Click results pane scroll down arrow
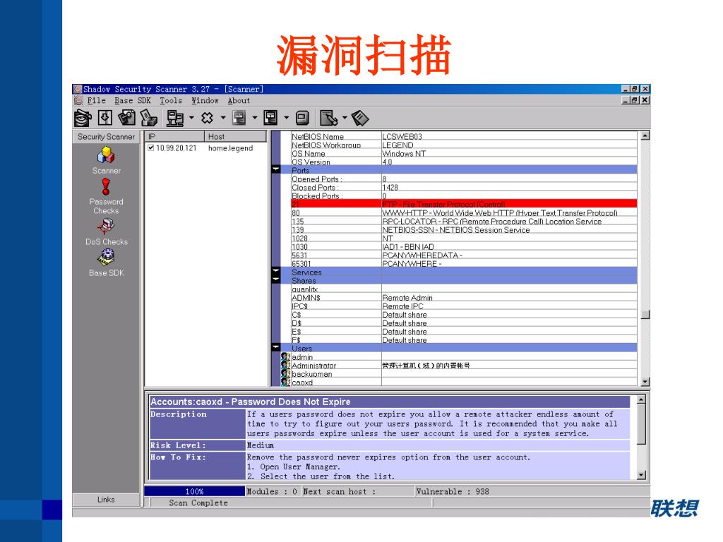 645,382
